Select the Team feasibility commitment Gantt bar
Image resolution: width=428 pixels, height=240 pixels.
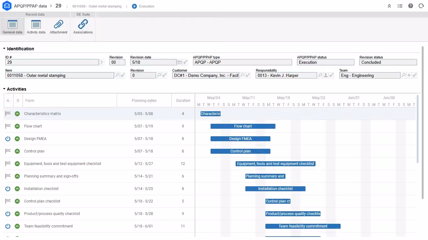click(x=303, y=226)
